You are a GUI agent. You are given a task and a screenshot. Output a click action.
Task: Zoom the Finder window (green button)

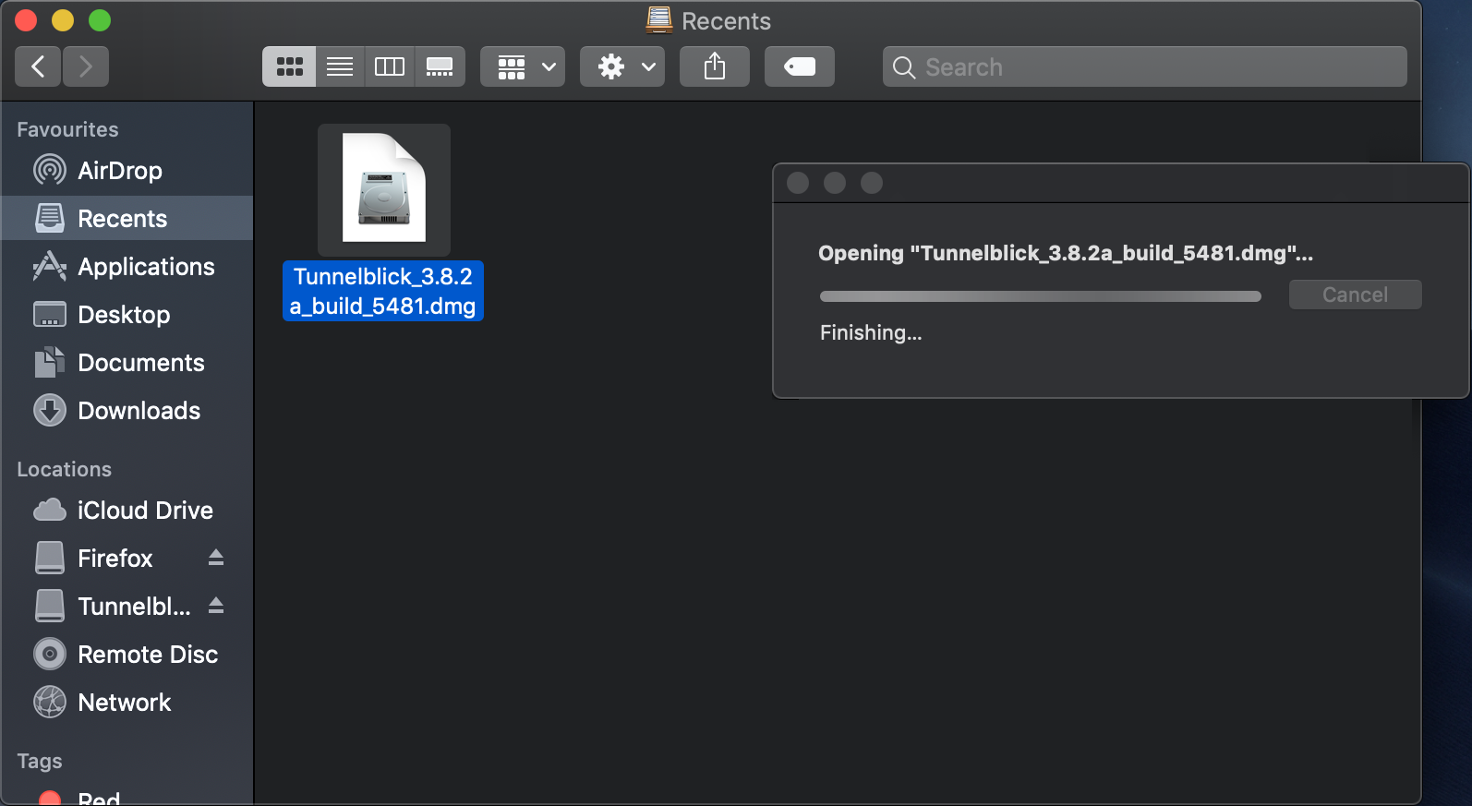(x=100, y=20)
